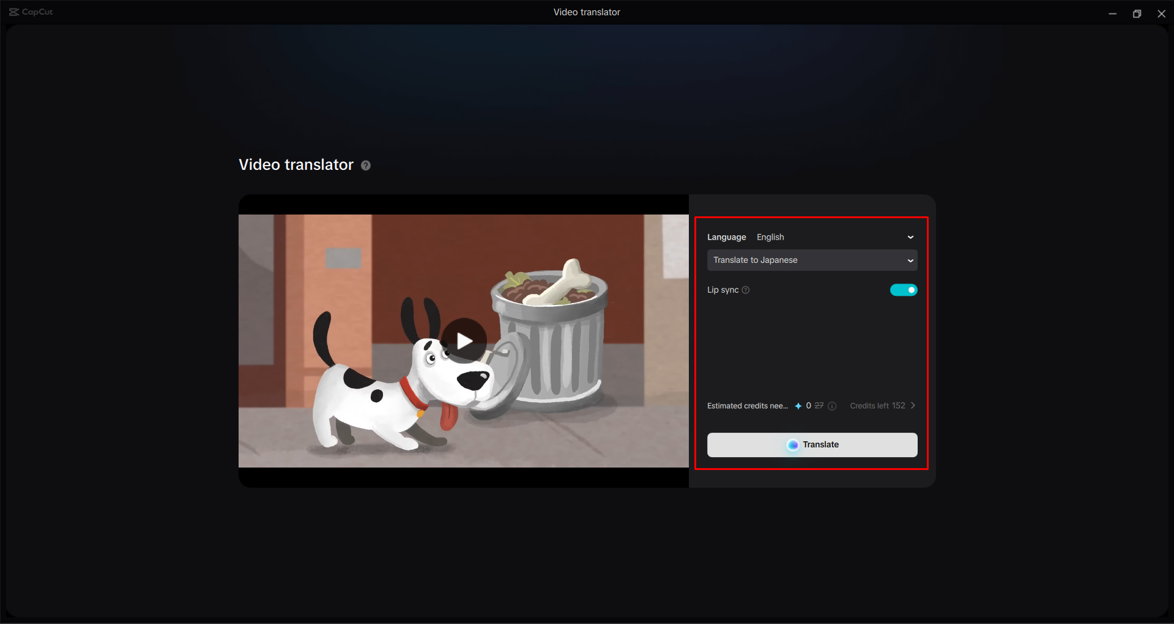Open the Translate to Japanese dropdown
Viewport: 1174px width, 624px height.
[812, 260]
